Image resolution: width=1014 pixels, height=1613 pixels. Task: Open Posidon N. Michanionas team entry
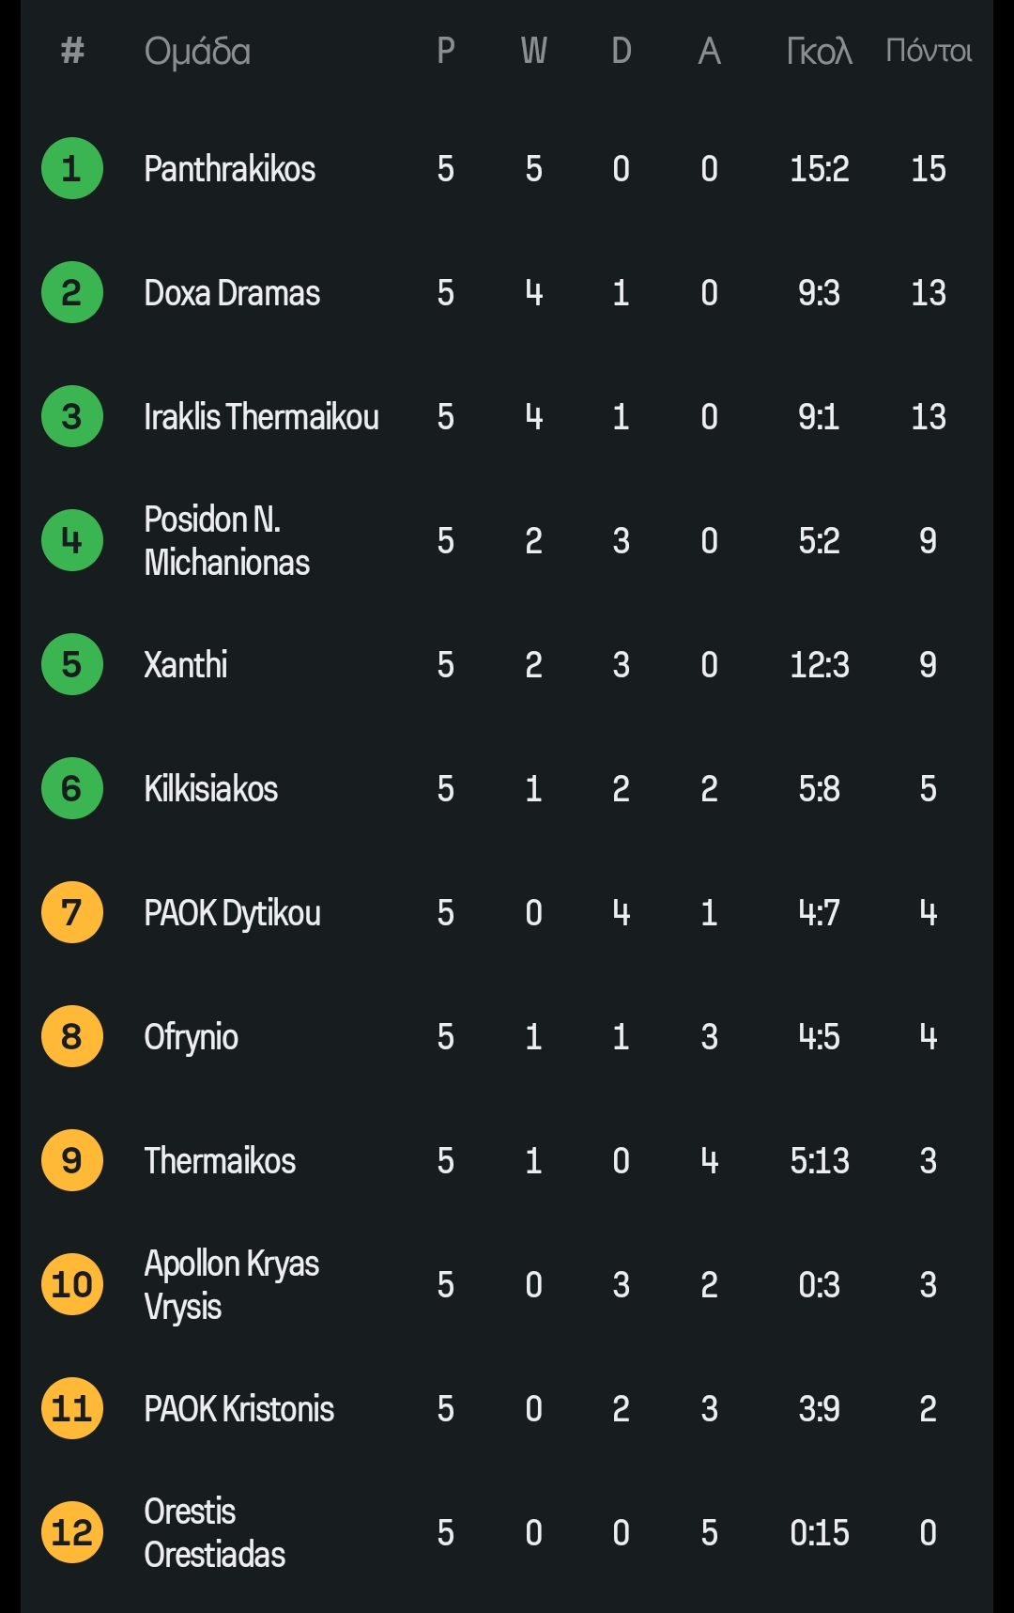click(x=227, y=541)
